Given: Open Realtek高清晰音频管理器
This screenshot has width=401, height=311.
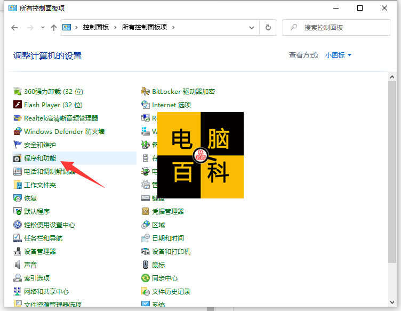Looking at the screenshot, I should click(x=61, y=118).
